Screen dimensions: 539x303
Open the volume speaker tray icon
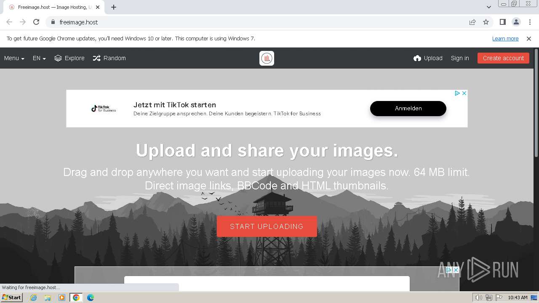[x=479, y=298]
